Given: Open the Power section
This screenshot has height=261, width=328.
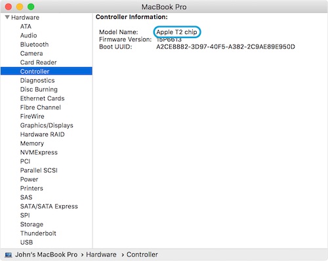Looking at the screenshot, I should (29, 179).
